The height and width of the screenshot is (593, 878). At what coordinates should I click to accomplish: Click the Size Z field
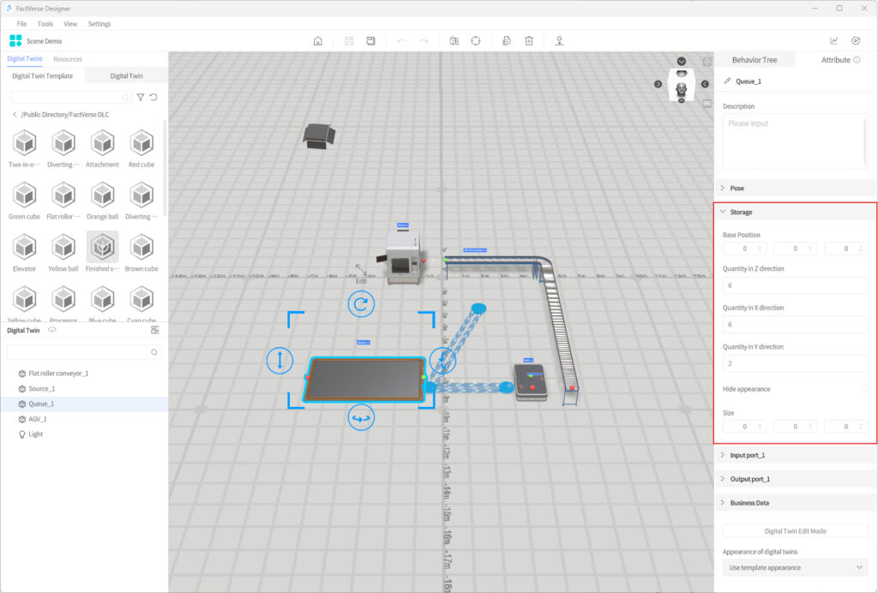point(845,426)
